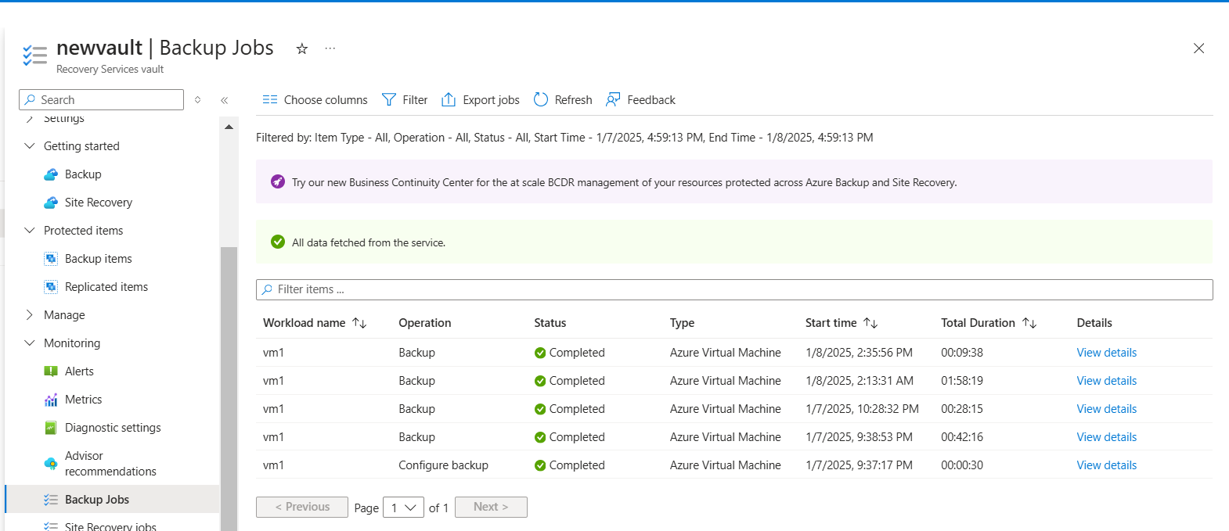The image size is (1229, 531).
Task: Open Replicated items menu item
Action: pos(106,287)
